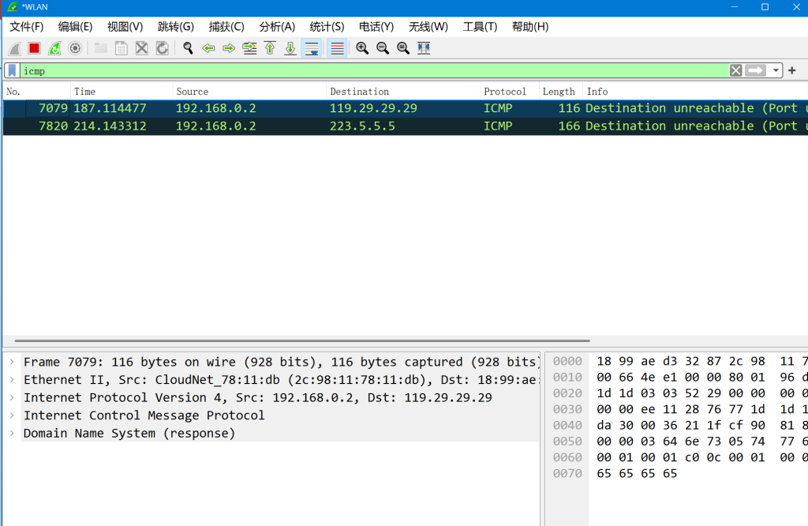Open capture options gear icon
Screen dimensions: 808x526
[x=75, y=48]
